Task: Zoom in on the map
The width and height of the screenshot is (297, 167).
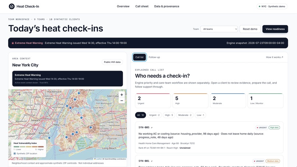Action: 122,95
